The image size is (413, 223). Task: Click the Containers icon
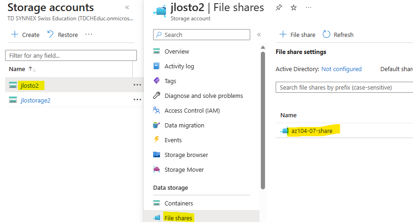(156, 203)
